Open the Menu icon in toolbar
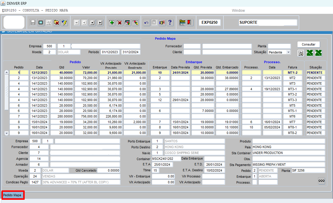The image size is (333, 203). click(182, 23)
